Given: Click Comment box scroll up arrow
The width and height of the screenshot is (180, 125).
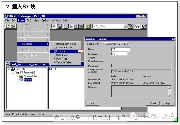Looking at the screenshot, I should (x=170, y=87).
